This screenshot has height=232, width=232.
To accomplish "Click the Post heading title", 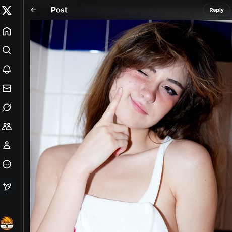I will point(59,10).
